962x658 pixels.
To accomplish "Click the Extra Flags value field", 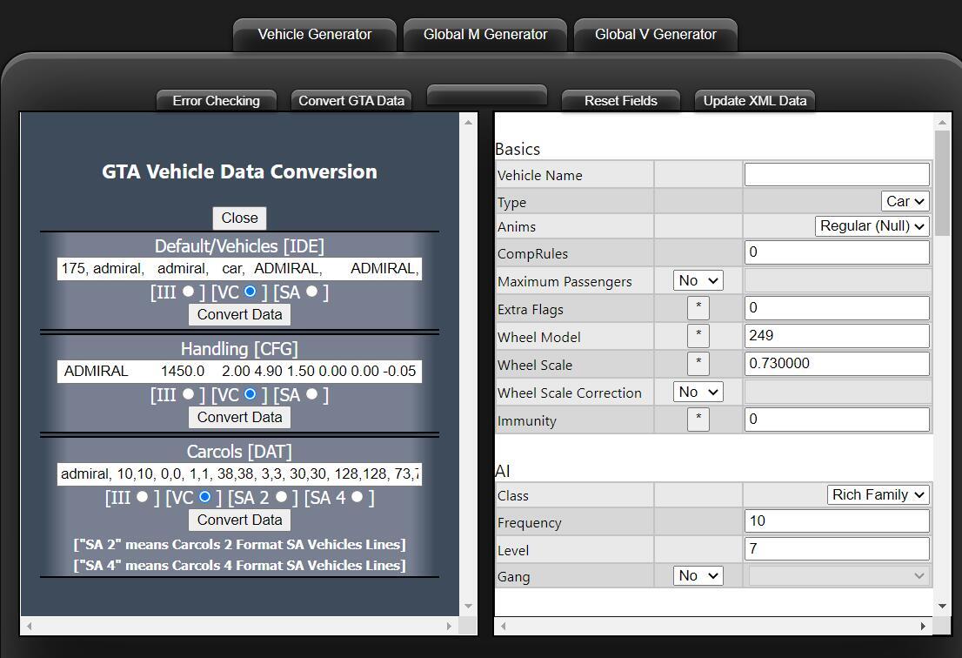I will pyautogui.click(x=837, y=308).
